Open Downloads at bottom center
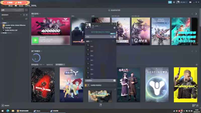This screenshot has height=113, width=201. 100,105
